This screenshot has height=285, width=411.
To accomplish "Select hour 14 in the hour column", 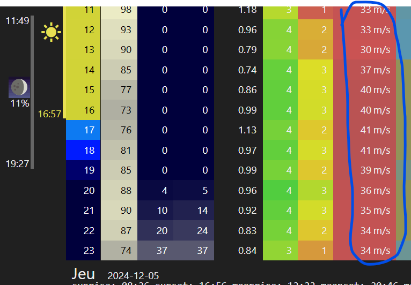I will click(x=83, y=70).
